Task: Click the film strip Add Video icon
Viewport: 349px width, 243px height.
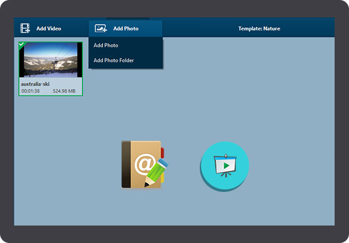Action: click(25, 29)
